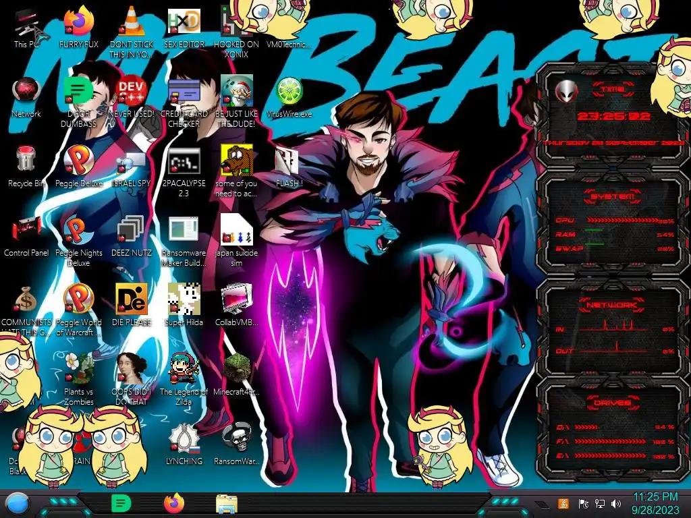The width and height of the screenshot is (691, 518).
Task: Launch Peggle Deluxe from the desktop
Action: tap(79, 167)
